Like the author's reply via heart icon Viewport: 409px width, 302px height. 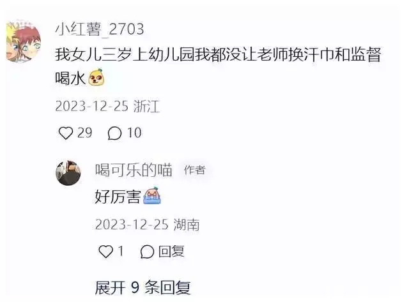point(105,252)
